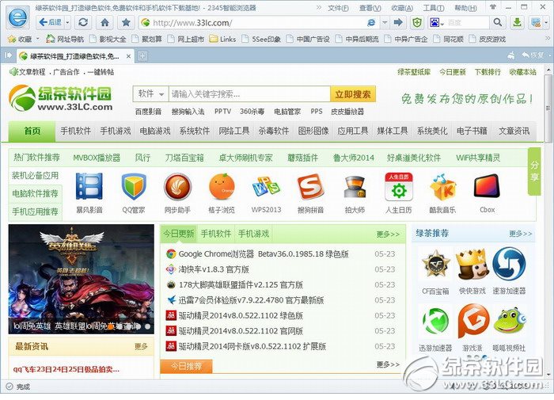Switch to the 手机软件 update tab
554x400 pixels.
click(x=215, y=234)
